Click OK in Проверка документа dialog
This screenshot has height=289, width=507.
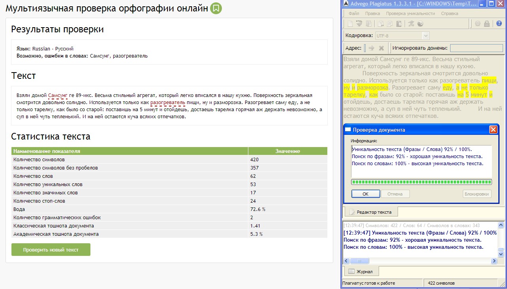[365, 194]
